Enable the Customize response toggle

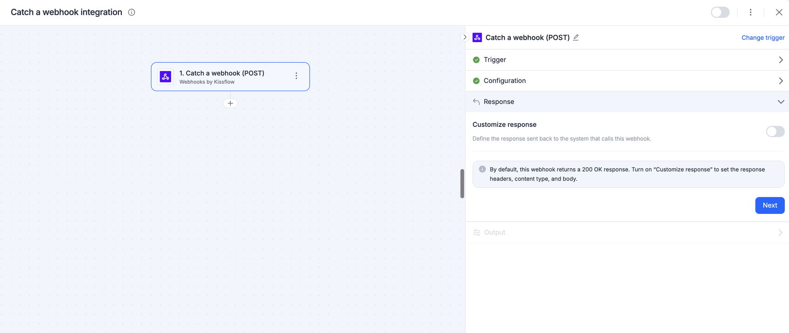pyautogui.click(x=775, y=131)
